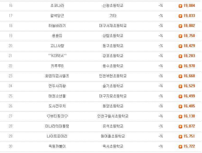
Task: Click the orange point icon beside 18,750
Action: (x=180, y=36)
